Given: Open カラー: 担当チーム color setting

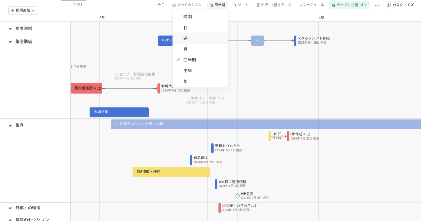Looking at the screenshot, I should (x=273, y=5).
